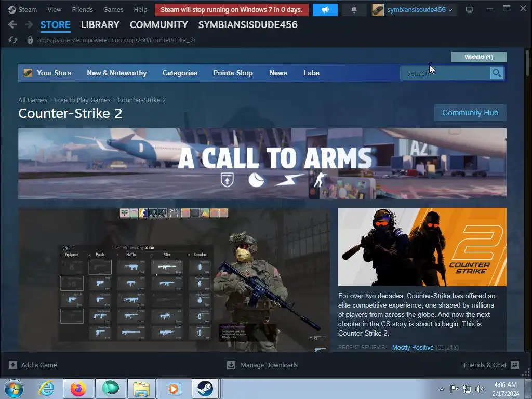This screenshot has height=399, width=532.
Task: Click the gameplay trailer video preview
Action: pyautogui.click(x=174, y=280)
